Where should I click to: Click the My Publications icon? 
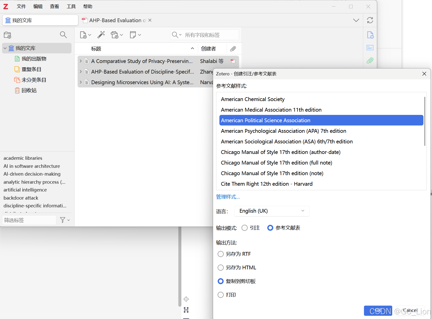[x=17, y=59]
